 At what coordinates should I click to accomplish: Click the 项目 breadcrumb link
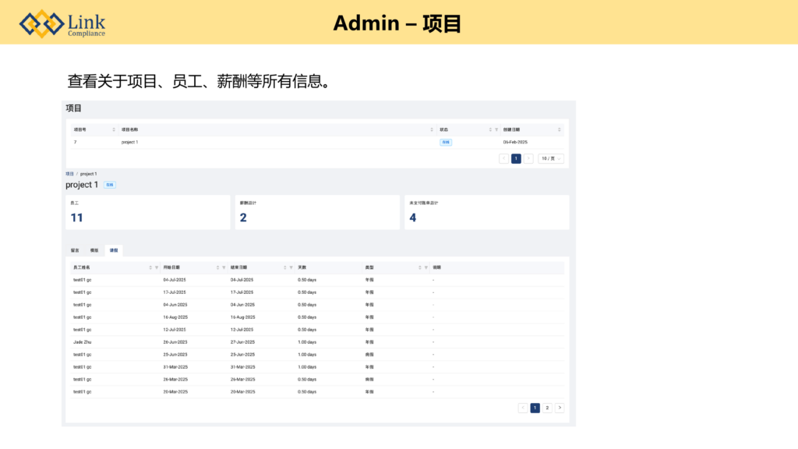click(69, 174)
